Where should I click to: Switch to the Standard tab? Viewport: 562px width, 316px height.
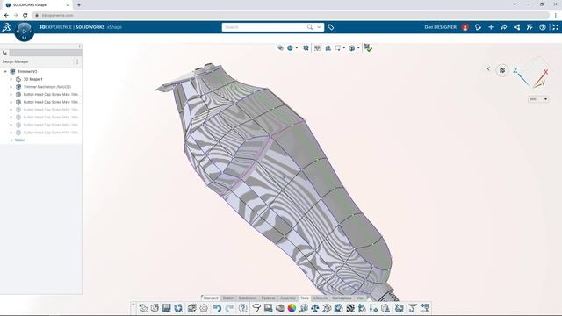coord(211,298)
